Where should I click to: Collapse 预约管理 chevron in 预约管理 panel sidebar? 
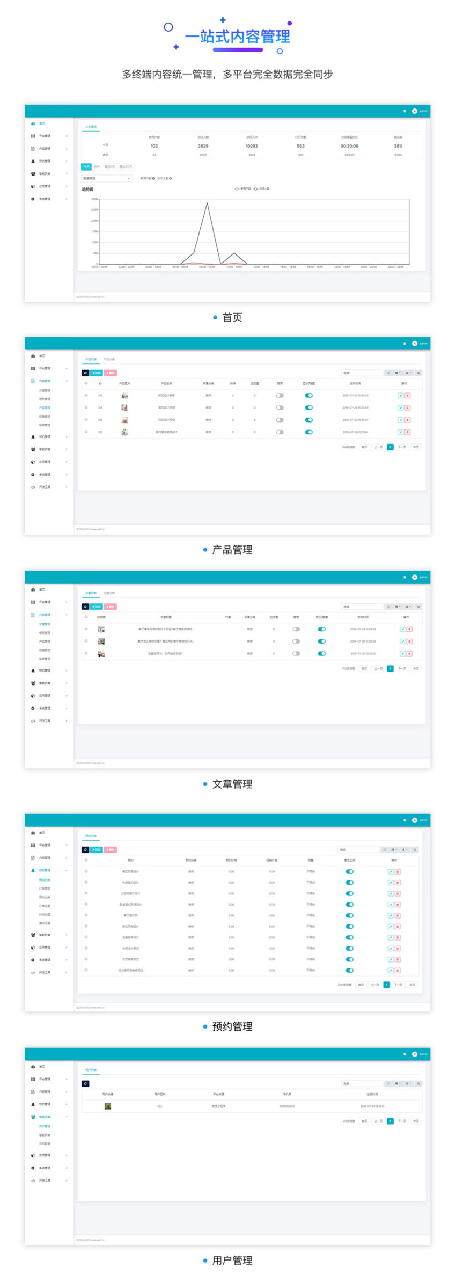click(x=67, y=870)
